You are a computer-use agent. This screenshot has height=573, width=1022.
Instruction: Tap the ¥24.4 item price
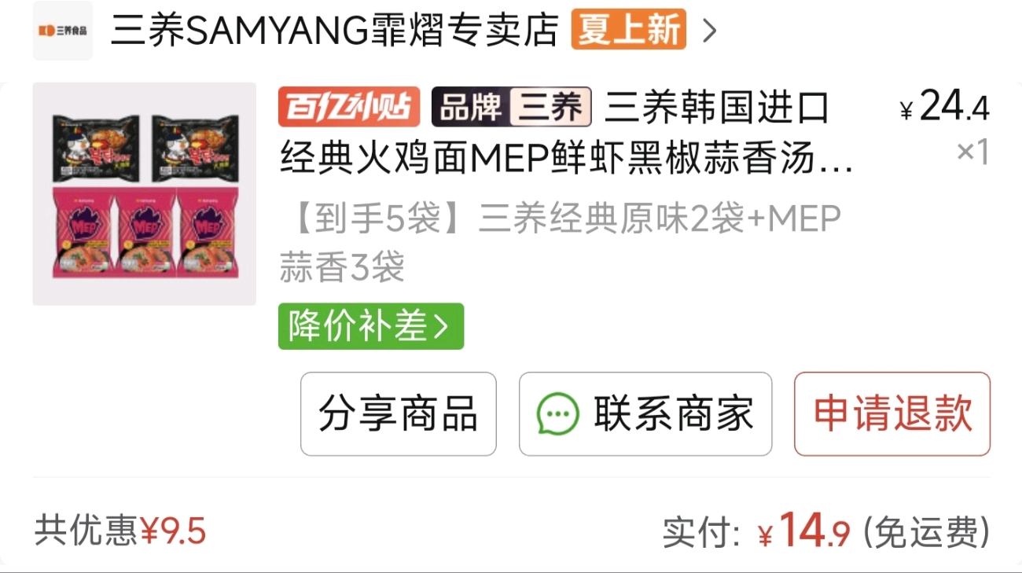coord(944,106)
